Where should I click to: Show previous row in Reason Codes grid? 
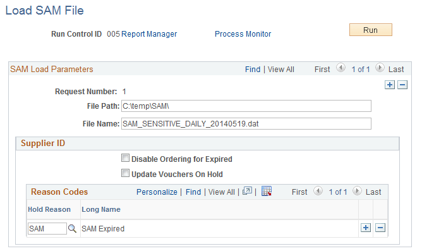318,191
